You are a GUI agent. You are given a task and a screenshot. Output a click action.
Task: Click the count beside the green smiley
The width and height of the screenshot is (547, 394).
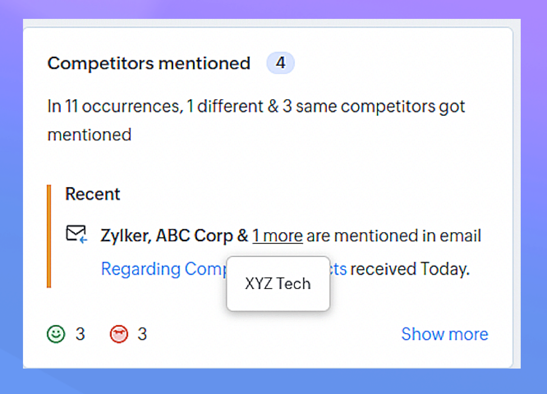80,334
